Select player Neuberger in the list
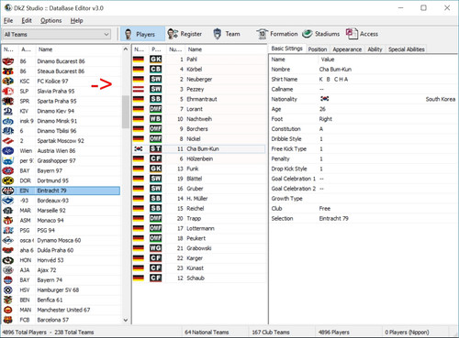Screen dimensions: 459x338 coord(199,79)
